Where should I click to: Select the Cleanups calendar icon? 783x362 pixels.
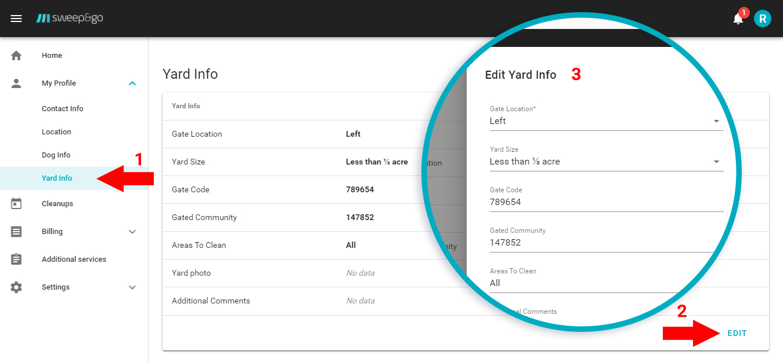click(x=16, y=203)
